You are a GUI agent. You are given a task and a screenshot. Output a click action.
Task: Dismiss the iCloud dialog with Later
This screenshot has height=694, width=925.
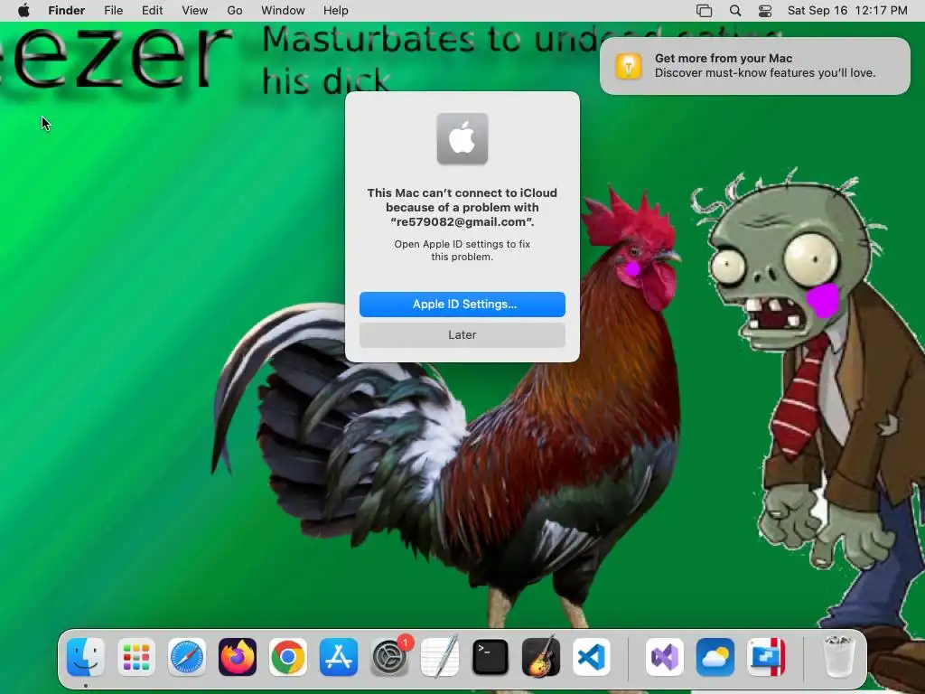462,334
